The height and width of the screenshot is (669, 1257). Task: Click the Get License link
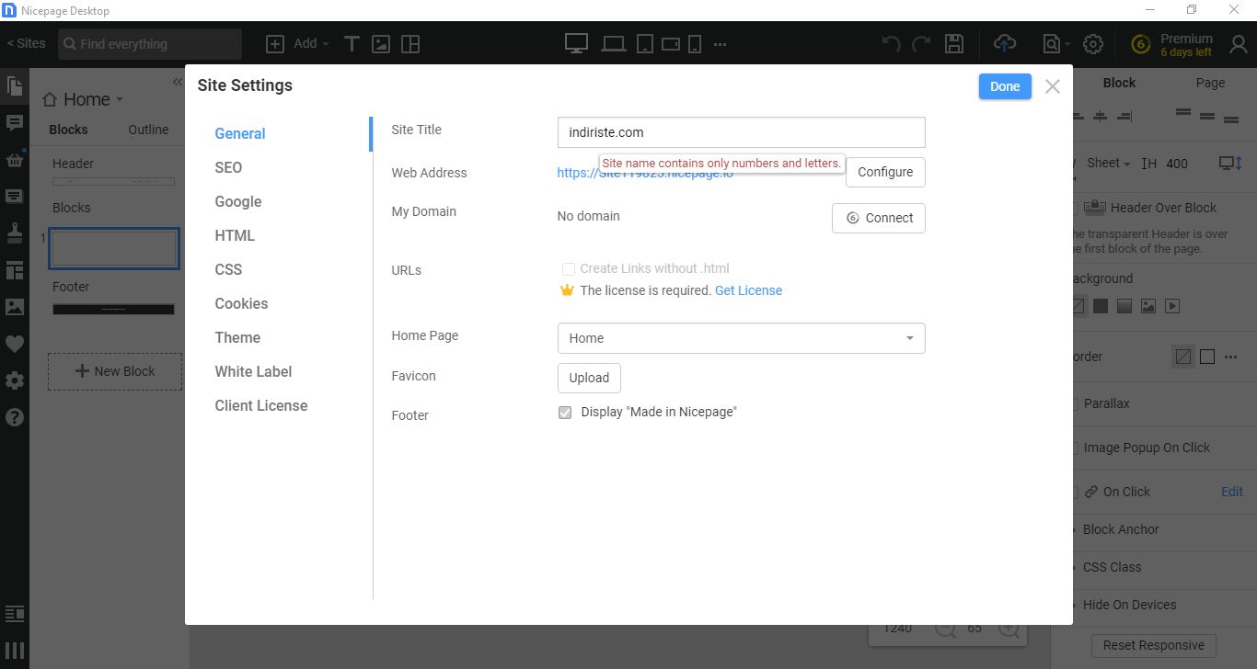click(x=748, y=290)
